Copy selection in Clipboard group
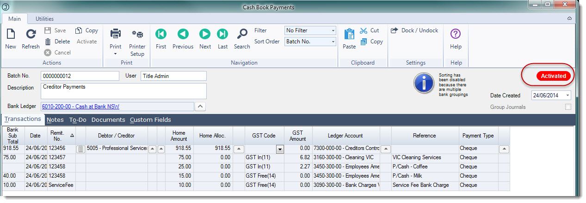This screenshot has height=203, width=586. click(371, 42)
